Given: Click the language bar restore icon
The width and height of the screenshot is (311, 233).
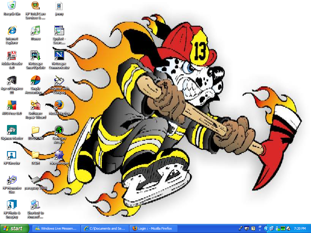Looking at the screenshot, I should [260, 226].
